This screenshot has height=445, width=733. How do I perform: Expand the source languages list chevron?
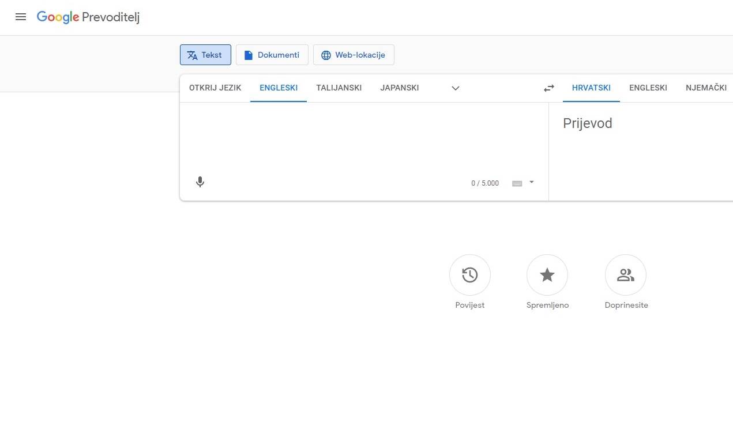pos(455,88)
